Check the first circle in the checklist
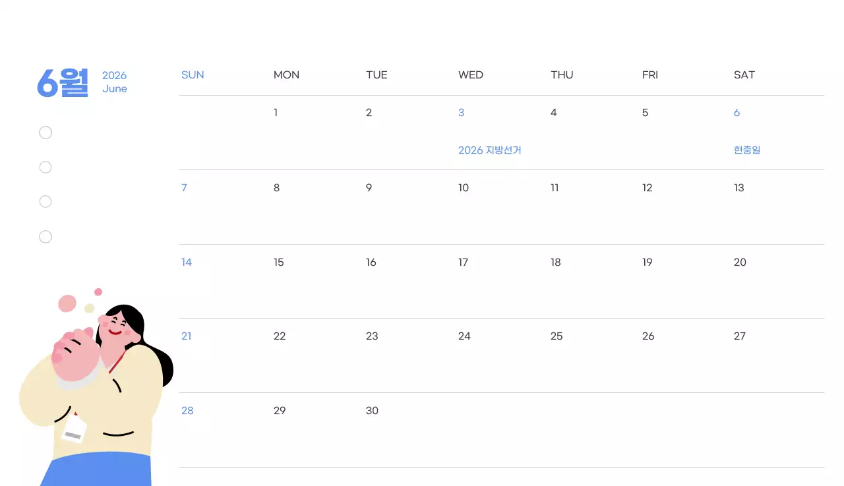844x486 pixels. tap(45, 133)
